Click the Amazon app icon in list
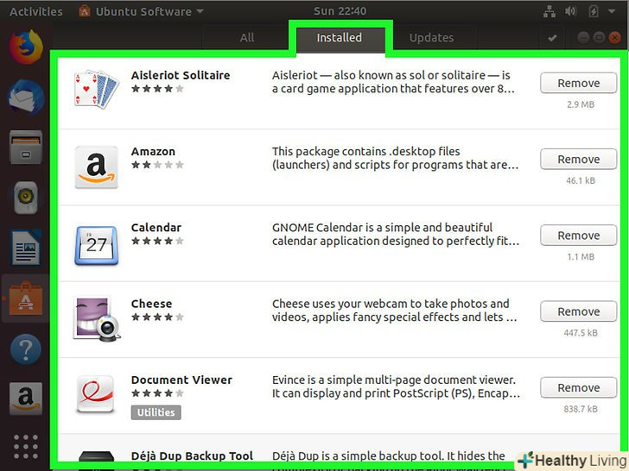 pyautogui.click(x=96, y=167)
